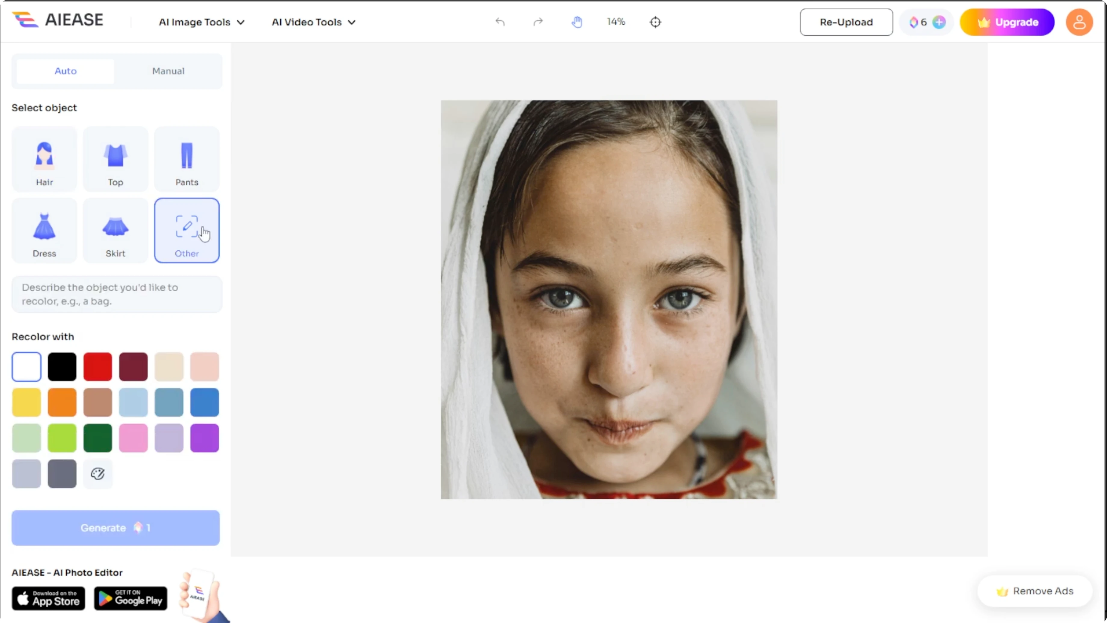Select the Skirt object icon
The image size is (1107, 623).
[x=116, y=231]
